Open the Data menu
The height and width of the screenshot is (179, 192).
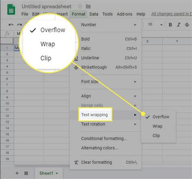(94, 14)
